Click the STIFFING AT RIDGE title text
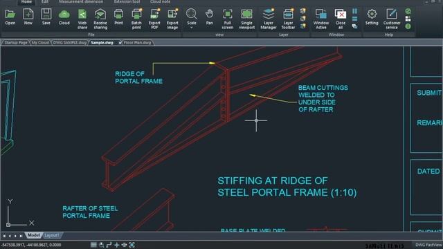Image resolution: width=443 pixels, height=249 pixels. (287, 187)
